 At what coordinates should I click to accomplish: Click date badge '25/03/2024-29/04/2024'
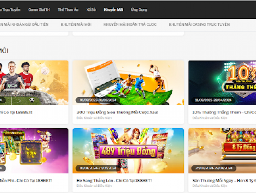pos(214,168)
